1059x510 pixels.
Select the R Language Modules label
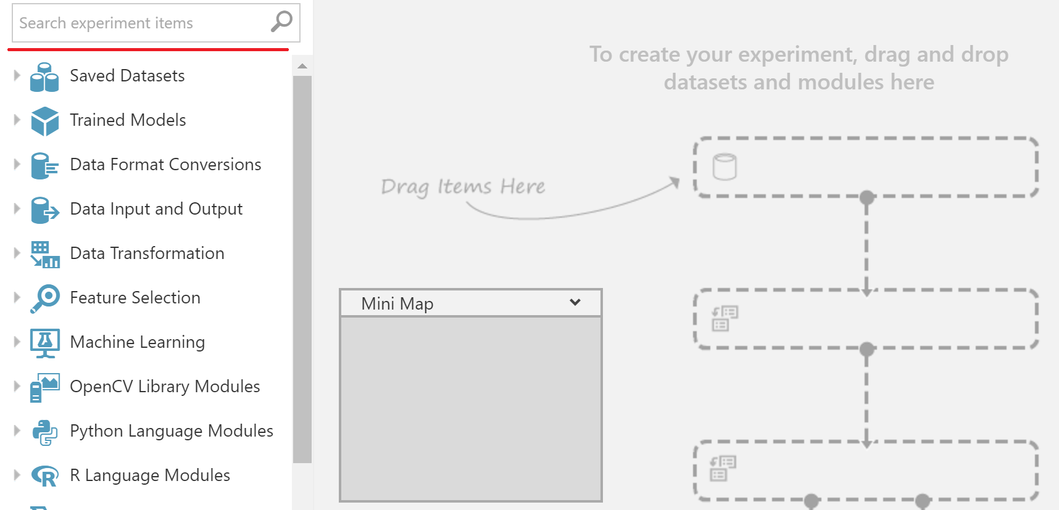coord(150,475)
